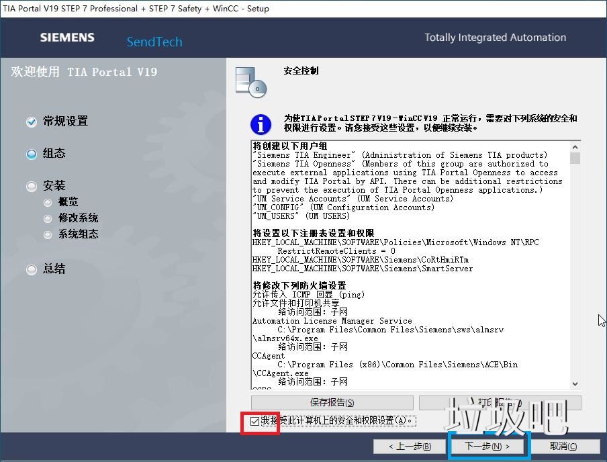Screen dimensions: 607x462
Task: Select the 总结 step radio circle
Action: pos(31,269)
